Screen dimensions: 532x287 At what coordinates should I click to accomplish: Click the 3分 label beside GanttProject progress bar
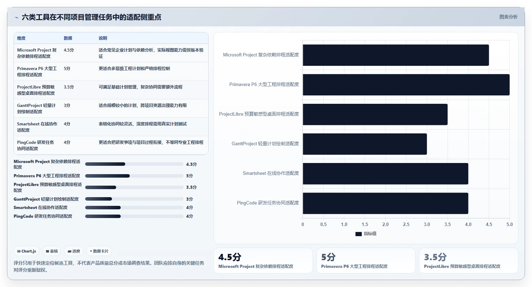(x=189, y=199)
